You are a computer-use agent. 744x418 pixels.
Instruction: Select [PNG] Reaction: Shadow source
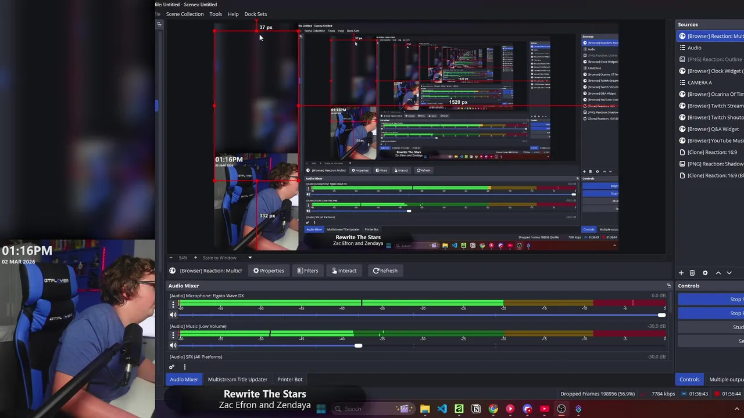(711, 164)
